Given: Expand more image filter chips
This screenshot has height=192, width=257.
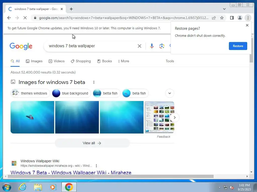Looking at the screenshot, I should 170,93.
